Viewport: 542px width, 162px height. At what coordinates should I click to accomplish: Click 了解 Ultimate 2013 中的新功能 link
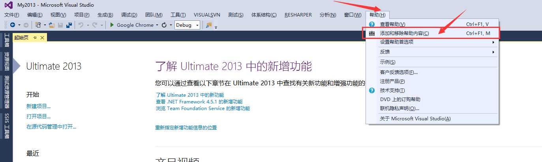(x=190, y=95)
